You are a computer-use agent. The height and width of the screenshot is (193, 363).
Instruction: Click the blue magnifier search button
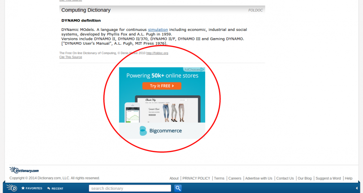pyautogui.click(x=178, y=188)
